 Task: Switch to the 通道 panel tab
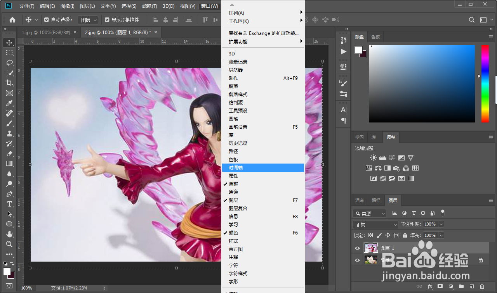pyautogui.click(x=360, y=200)
